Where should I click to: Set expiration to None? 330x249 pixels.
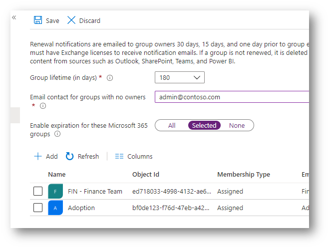point(237,126)
